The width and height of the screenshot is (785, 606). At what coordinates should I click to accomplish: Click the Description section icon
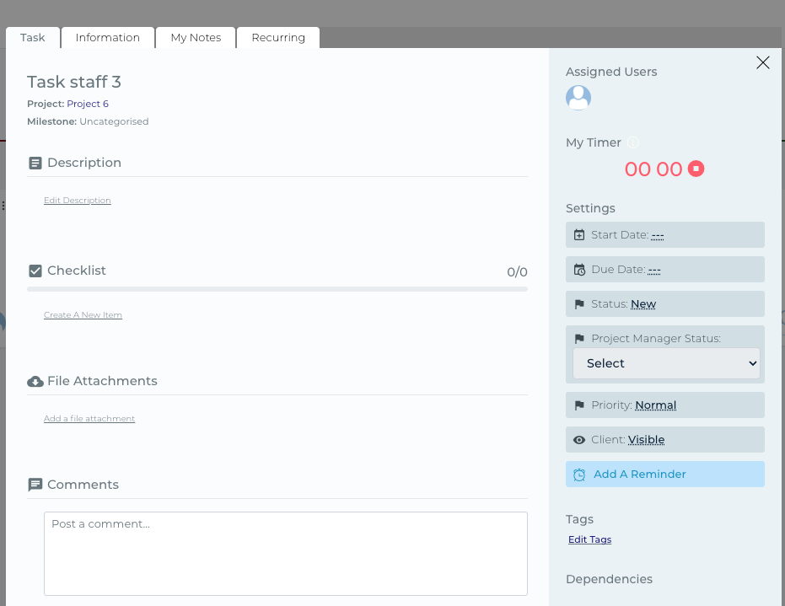(x=35, y=163)
